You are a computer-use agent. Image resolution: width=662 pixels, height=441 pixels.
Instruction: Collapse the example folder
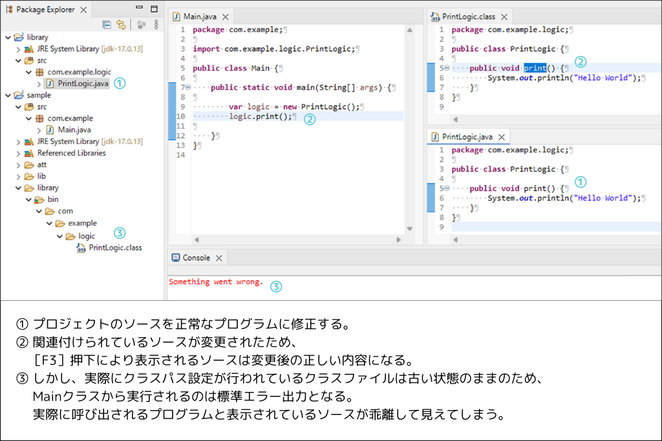(x=49, y=223)
